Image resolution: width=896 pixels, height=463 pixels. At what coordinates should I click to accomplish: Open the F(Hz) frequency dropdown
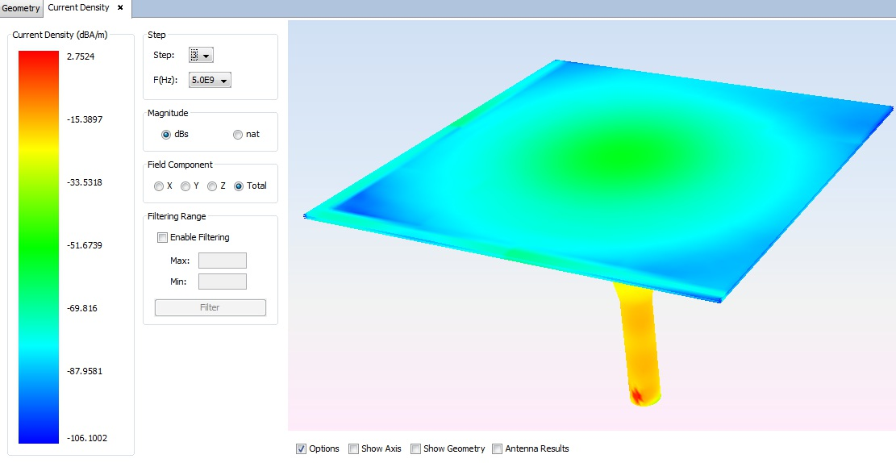(x=210, y=80)
